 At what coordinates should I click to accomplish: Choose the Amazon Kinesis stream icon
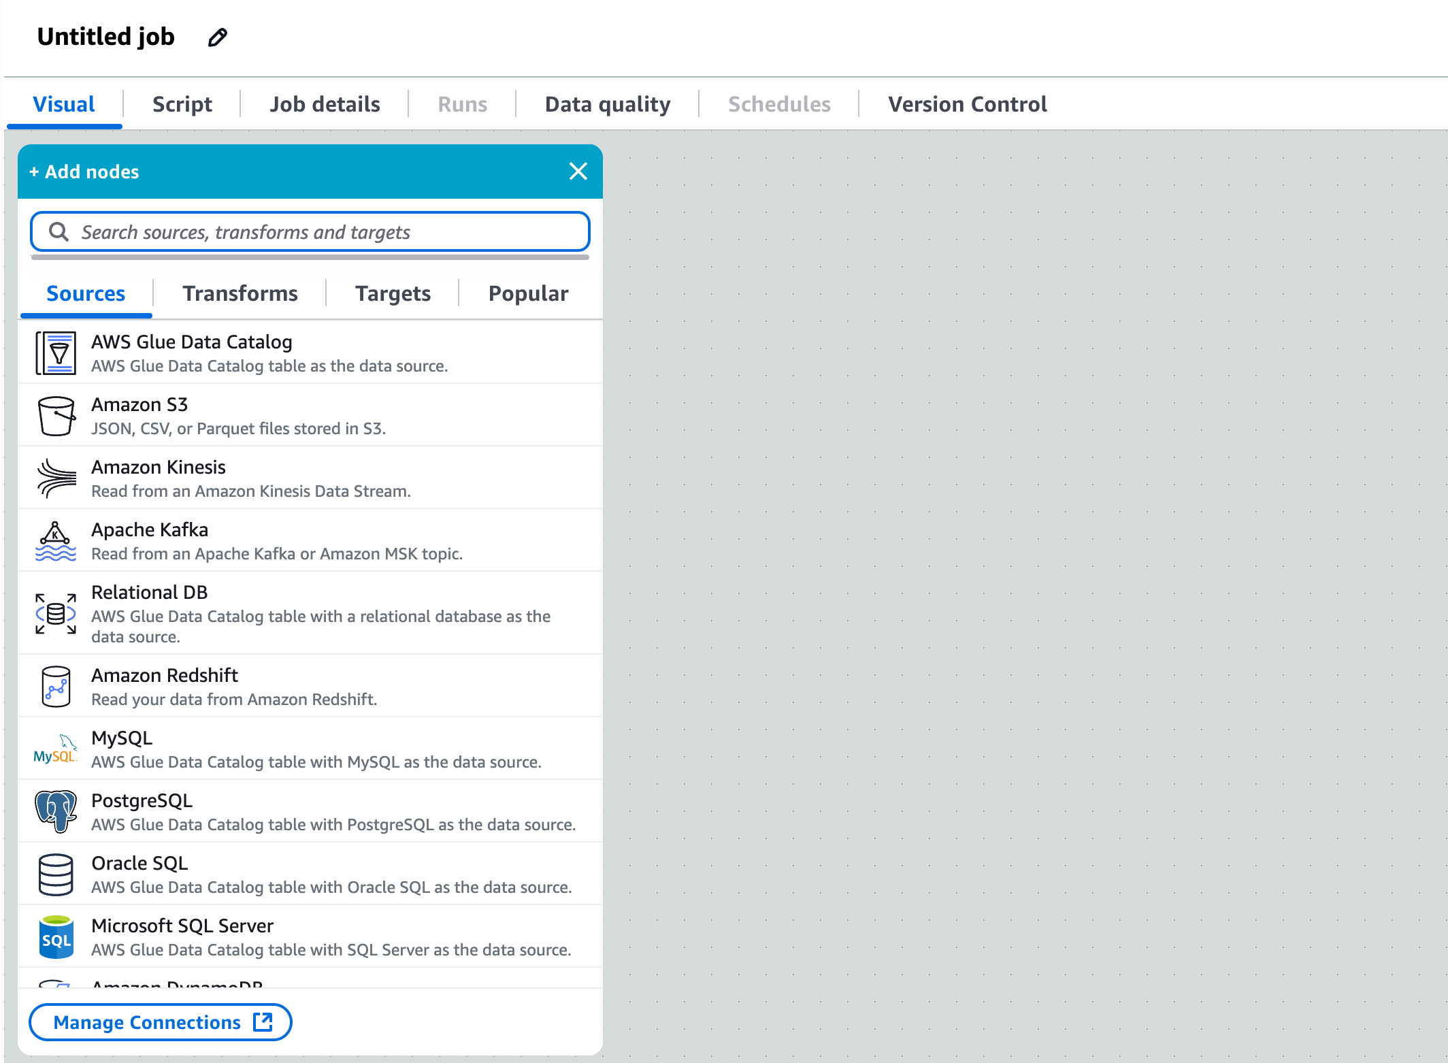tap(56, 478)
